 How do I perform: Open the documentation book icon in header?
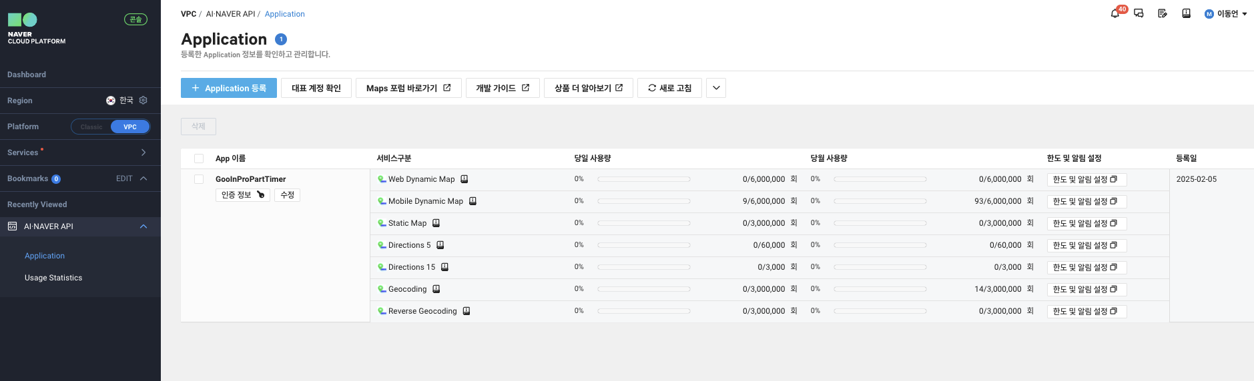point(1186,13)
